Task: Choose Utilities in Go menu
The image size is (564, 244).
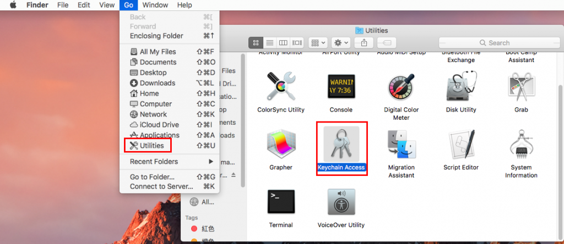Action: point(170,145)
